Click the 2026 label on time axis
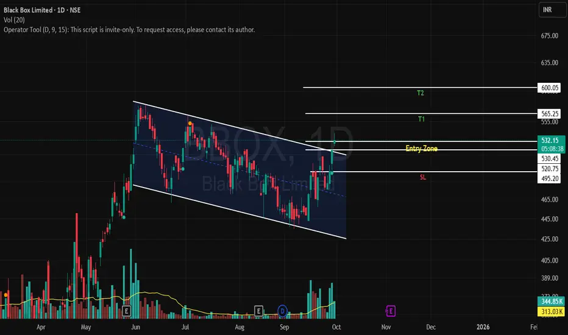The image size is (568, 335). tap(483, 327)
